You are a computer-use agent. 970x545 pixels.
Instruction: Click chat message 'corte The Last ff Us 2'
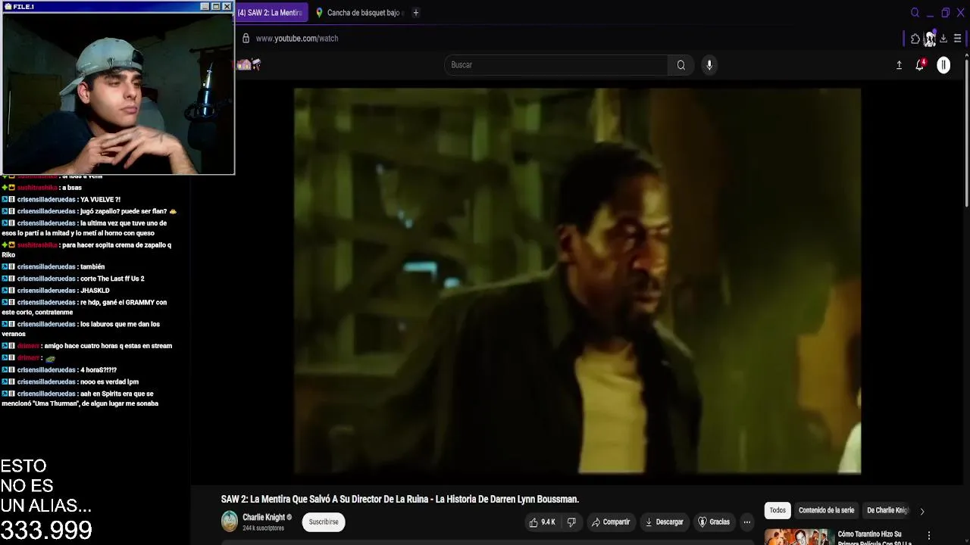[112, 279]
